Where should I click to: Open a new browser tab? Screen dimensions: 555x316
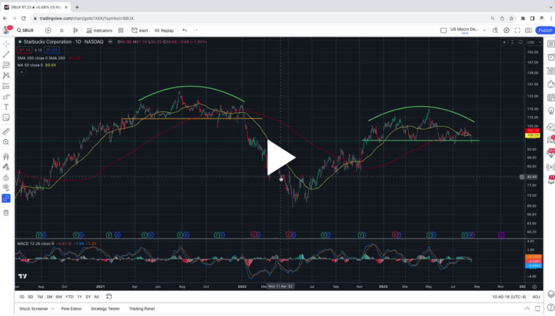(77, 7)
